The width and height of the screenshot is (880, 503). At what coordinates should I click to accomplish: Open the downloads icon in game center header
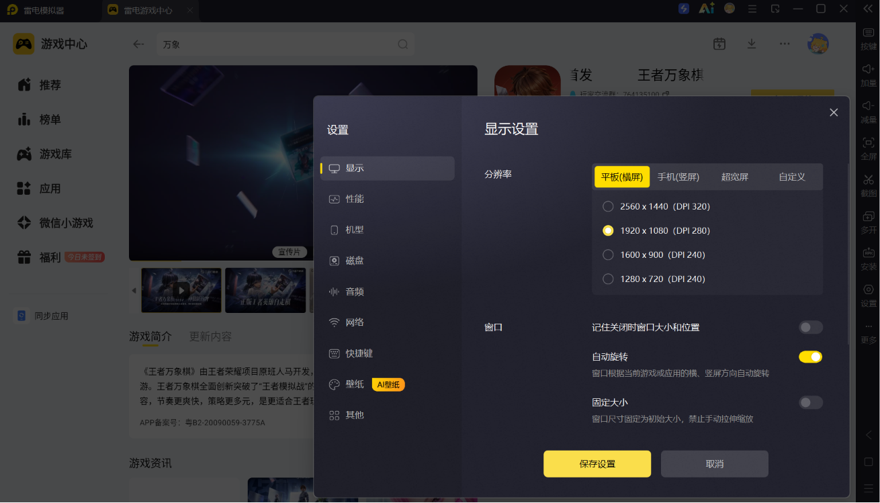[752, 44]
